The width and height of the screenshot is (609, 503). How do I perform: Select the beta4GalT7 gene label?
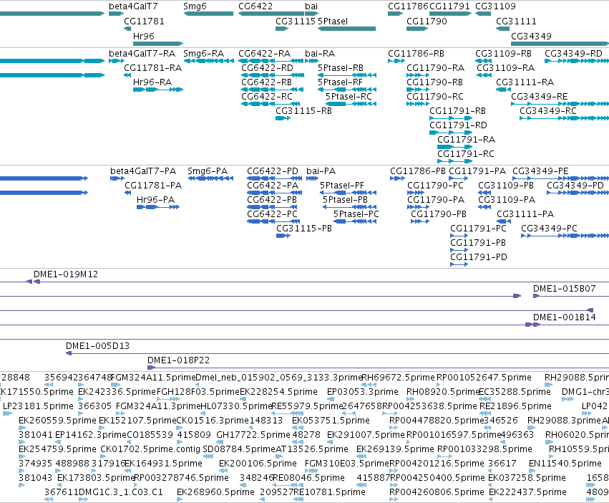tap(133, 6)
